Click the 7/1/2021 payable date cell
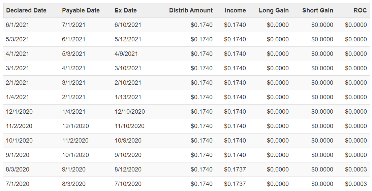 tap(73, 25)
